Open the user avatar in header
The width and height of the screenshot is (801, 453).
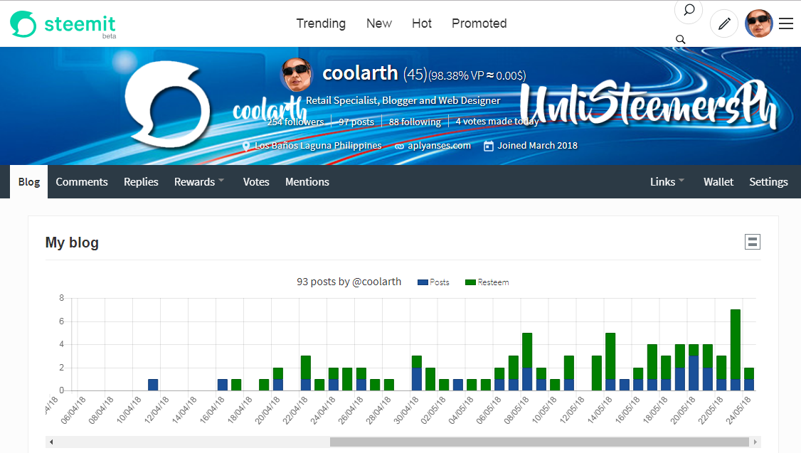(758, 23)
